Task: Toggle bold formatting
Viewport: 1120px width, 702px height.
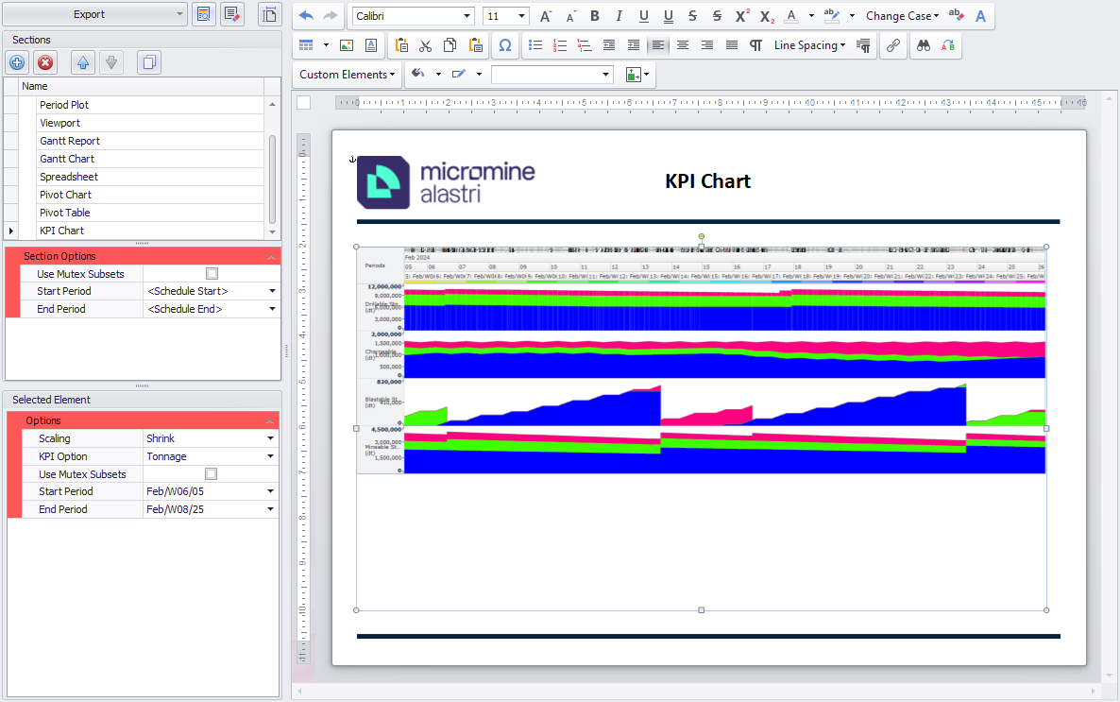Action: pyautogui.click(x=594, y=16)
